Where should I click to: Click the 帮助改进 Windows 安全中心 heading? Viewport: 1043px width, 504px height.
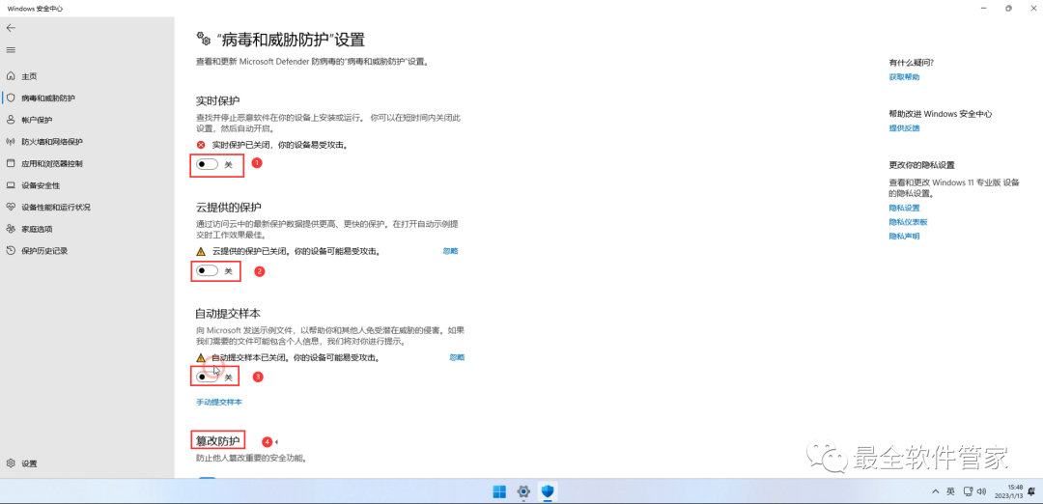(941, 114)
